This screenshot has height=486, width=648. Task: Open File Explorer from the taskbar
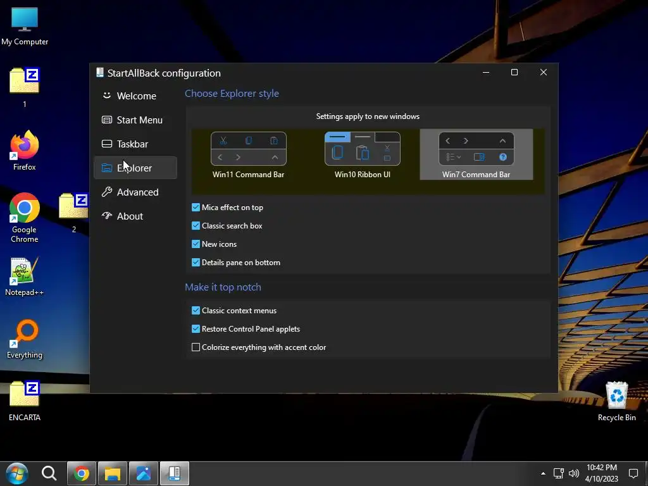(113, 473)
